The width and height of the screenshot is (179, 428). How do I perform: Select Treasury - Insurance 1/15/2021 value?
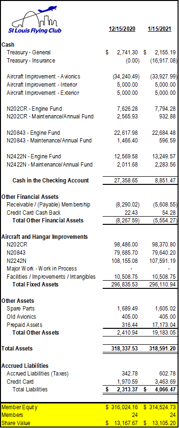click(163, 61)
